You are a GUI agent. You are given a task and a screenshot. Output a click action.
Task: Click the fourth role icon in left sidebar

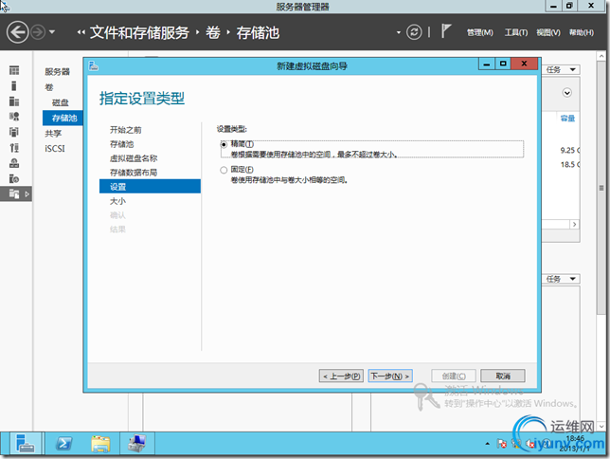click(14, 117)
